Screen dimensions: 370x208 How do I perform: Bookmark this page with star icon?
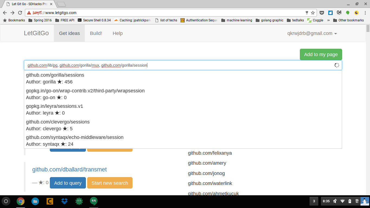tap(313, 13)
